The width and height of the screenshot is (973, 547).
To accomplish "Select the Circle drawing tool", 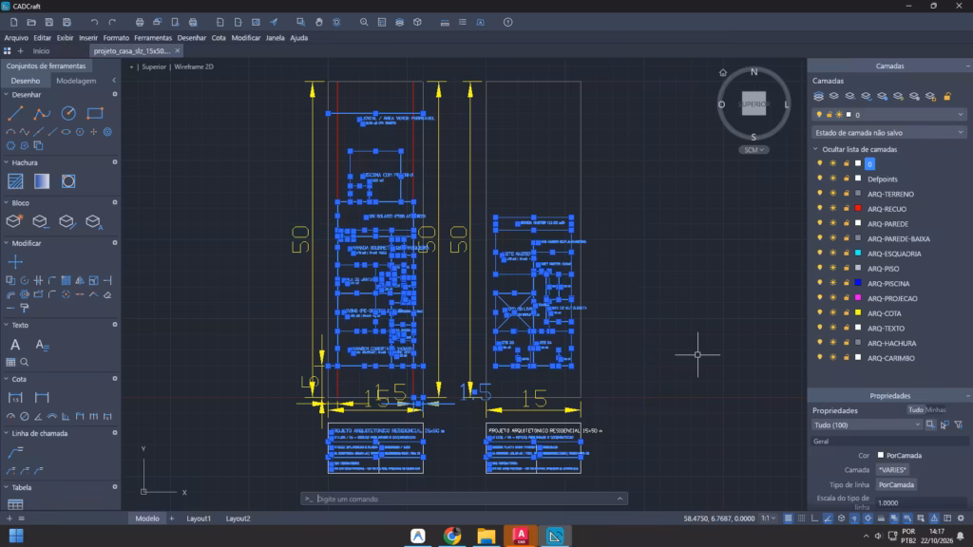I will tap(68, 114).
